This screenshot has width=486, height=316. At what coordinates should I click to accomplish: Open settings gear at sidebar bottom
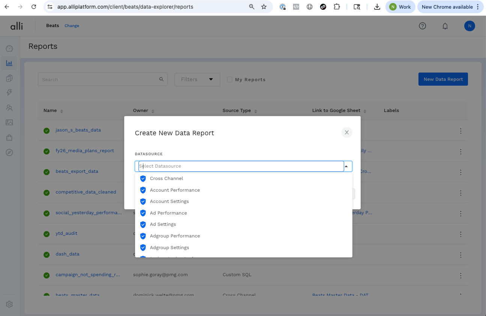9,304
